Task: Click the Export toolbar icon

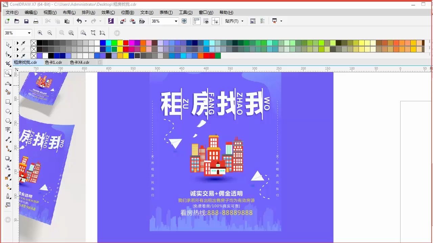Action: [133, 21]
